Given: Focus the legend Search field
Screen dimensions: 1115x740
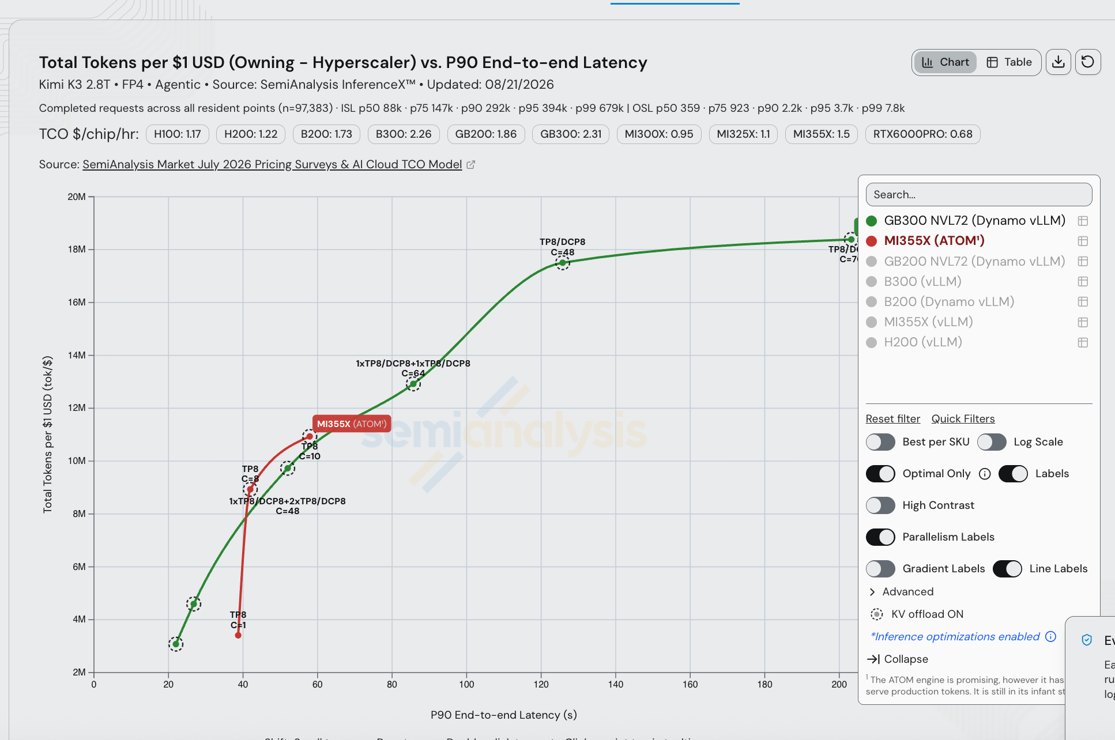Looking at the screenshot, I should [979, 195].
